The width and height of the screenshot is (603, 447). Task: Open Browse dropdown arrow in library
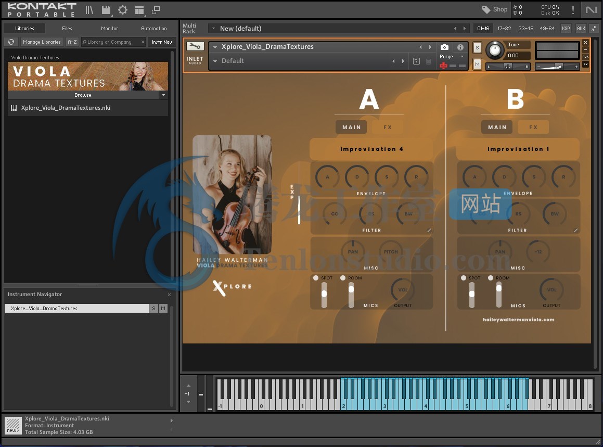[163, 95]
